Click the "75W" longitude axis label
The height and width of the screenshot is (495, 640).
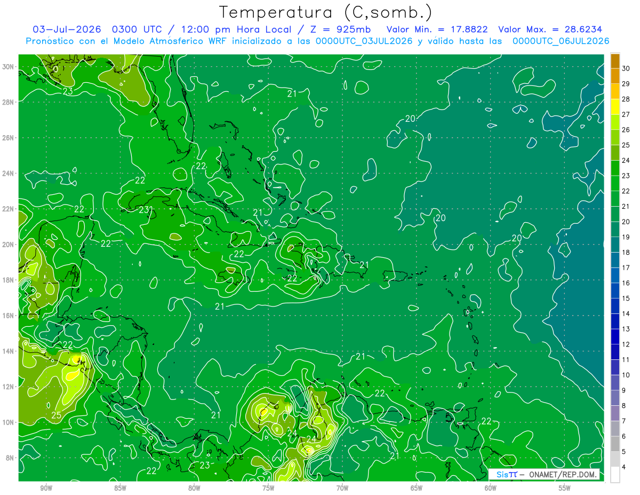coord(268,488)
